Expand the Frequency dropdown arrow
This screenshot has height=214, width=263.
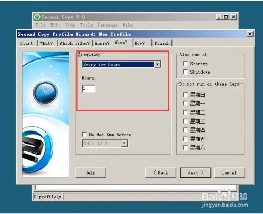157,64
